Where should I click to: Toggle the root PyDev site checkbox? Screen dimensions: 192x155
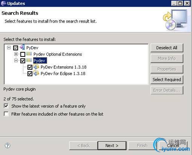(15, 48)
